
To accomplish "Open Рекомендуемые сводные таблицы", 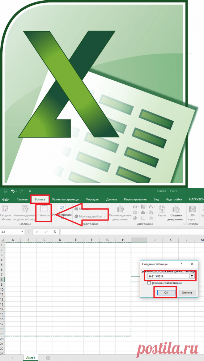I will pyautogui.click(x=24, y=212).
